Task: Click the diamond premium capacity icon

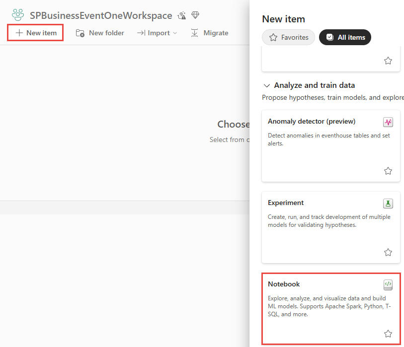Action: tap(195, 15)
